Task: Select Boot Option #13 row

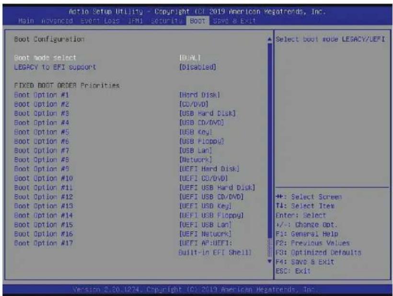Action: (x=43, y=206)
